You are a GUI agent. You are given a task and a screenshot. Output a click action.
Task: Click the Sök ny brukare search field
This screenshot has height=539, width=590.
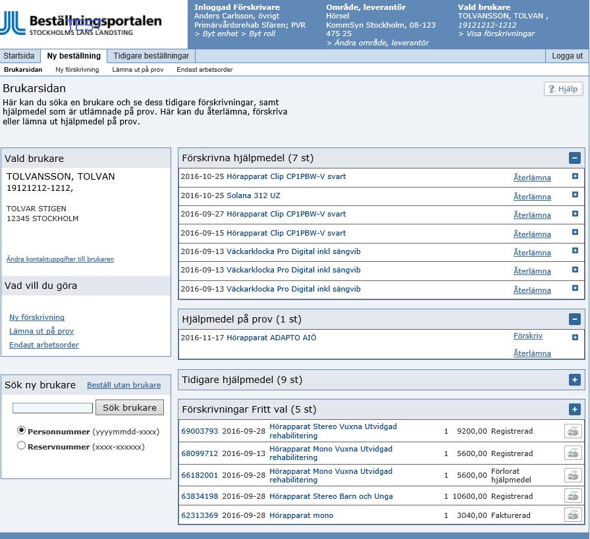click(x=53, y=408)
